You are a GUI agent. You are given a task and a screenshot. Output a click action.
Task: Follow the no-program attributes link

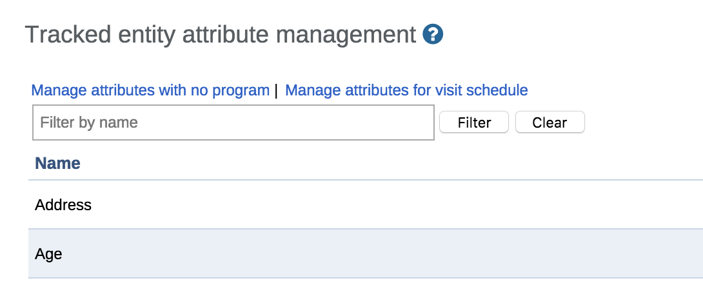[150, 90]
